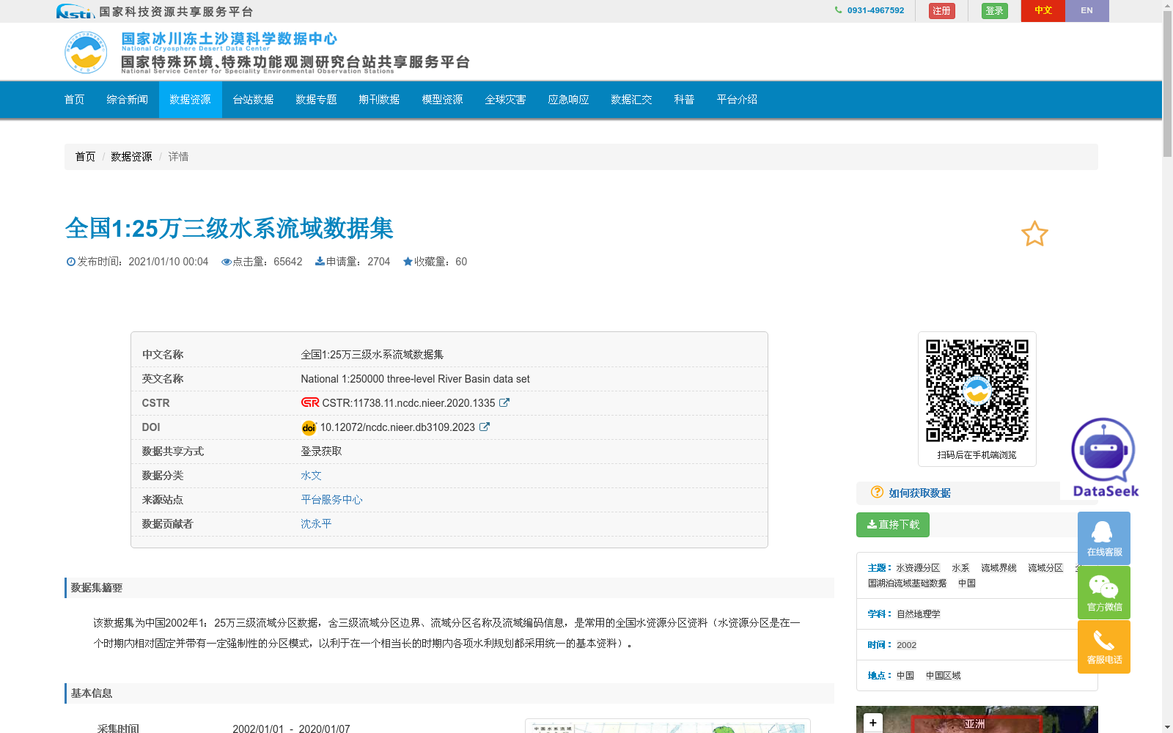Click the question mark help icon

point(877,492)
